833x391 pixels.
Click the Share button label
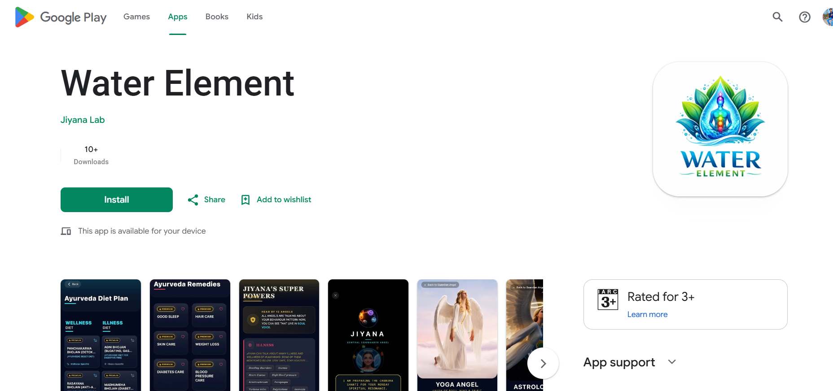(215, 200)
